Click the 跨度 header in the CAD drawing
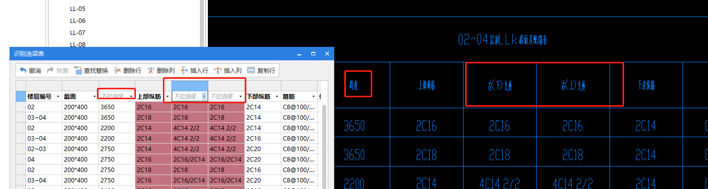708x189 pixels. (x=354, y=86)
